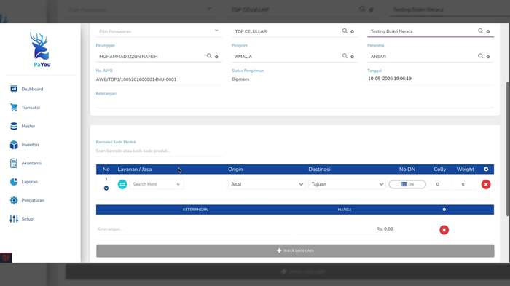Open the Search Here service dropdown
The height and width of the screenshot is (286, 510).
[156, 184]
